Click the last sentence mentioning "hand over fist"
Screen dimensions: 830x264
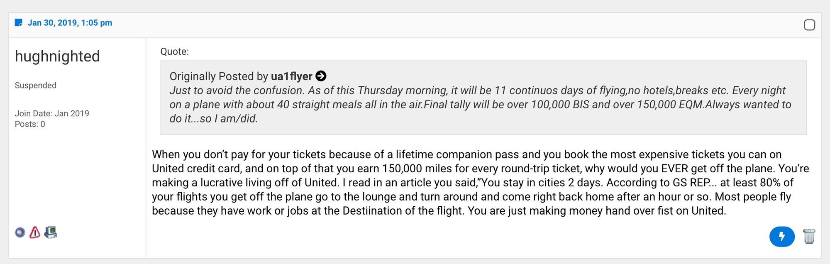[x=597, y=211]
